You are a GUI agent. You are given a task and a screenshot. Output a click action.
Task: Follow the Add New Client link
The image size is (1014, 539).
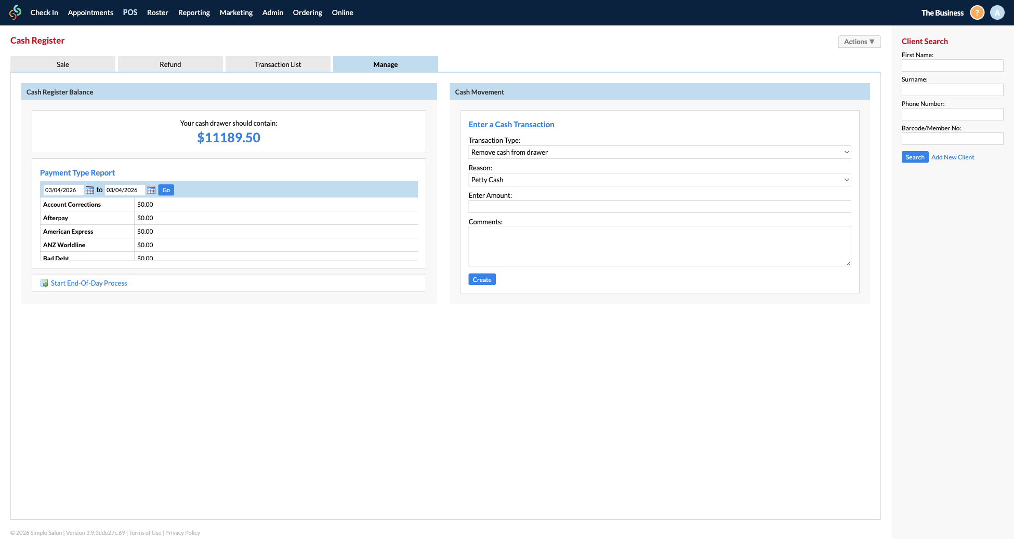(953, 157)
